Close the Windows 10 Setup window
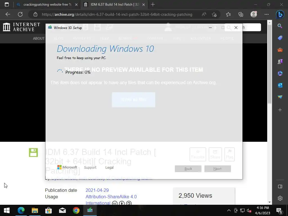Viewport: 288px width, 216px height. point(236,28)
